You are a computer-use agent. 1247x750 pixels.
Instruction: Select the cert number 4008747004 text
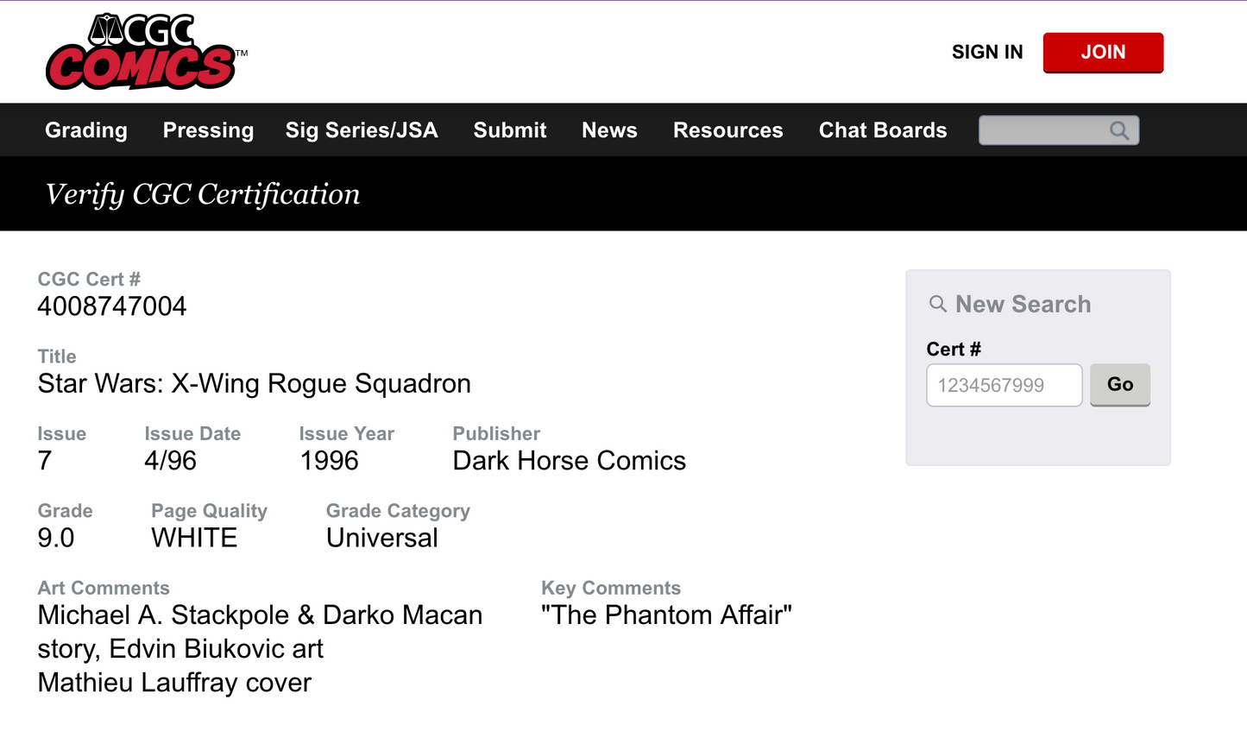[x=111, y=306]
